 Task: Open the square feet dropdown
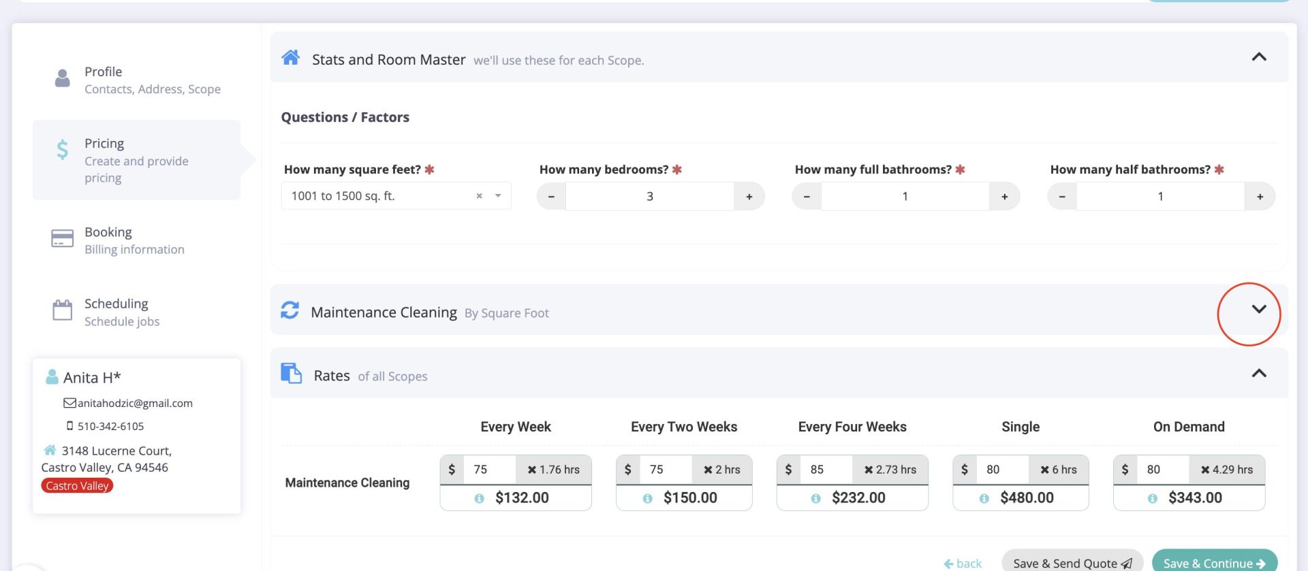[498, 196]
